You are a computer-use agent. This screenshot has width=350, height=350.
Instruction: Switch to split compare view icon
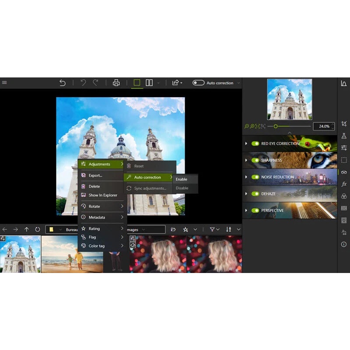click(149, 83)
